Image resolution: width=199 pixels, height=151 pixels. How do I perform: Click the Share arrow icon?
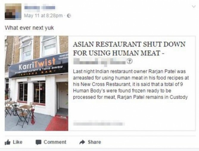pos(82,142)
